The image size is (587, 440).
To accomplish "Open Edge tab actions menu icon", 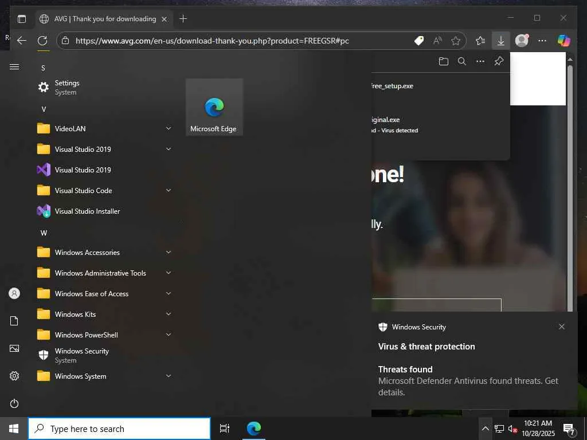I will 22,19.
